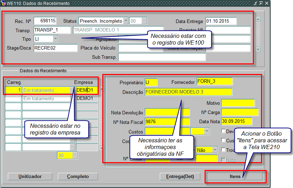This screenshot has height=188, width=293.
Task: Click the Nº Carga field
Action: [240, 112]
